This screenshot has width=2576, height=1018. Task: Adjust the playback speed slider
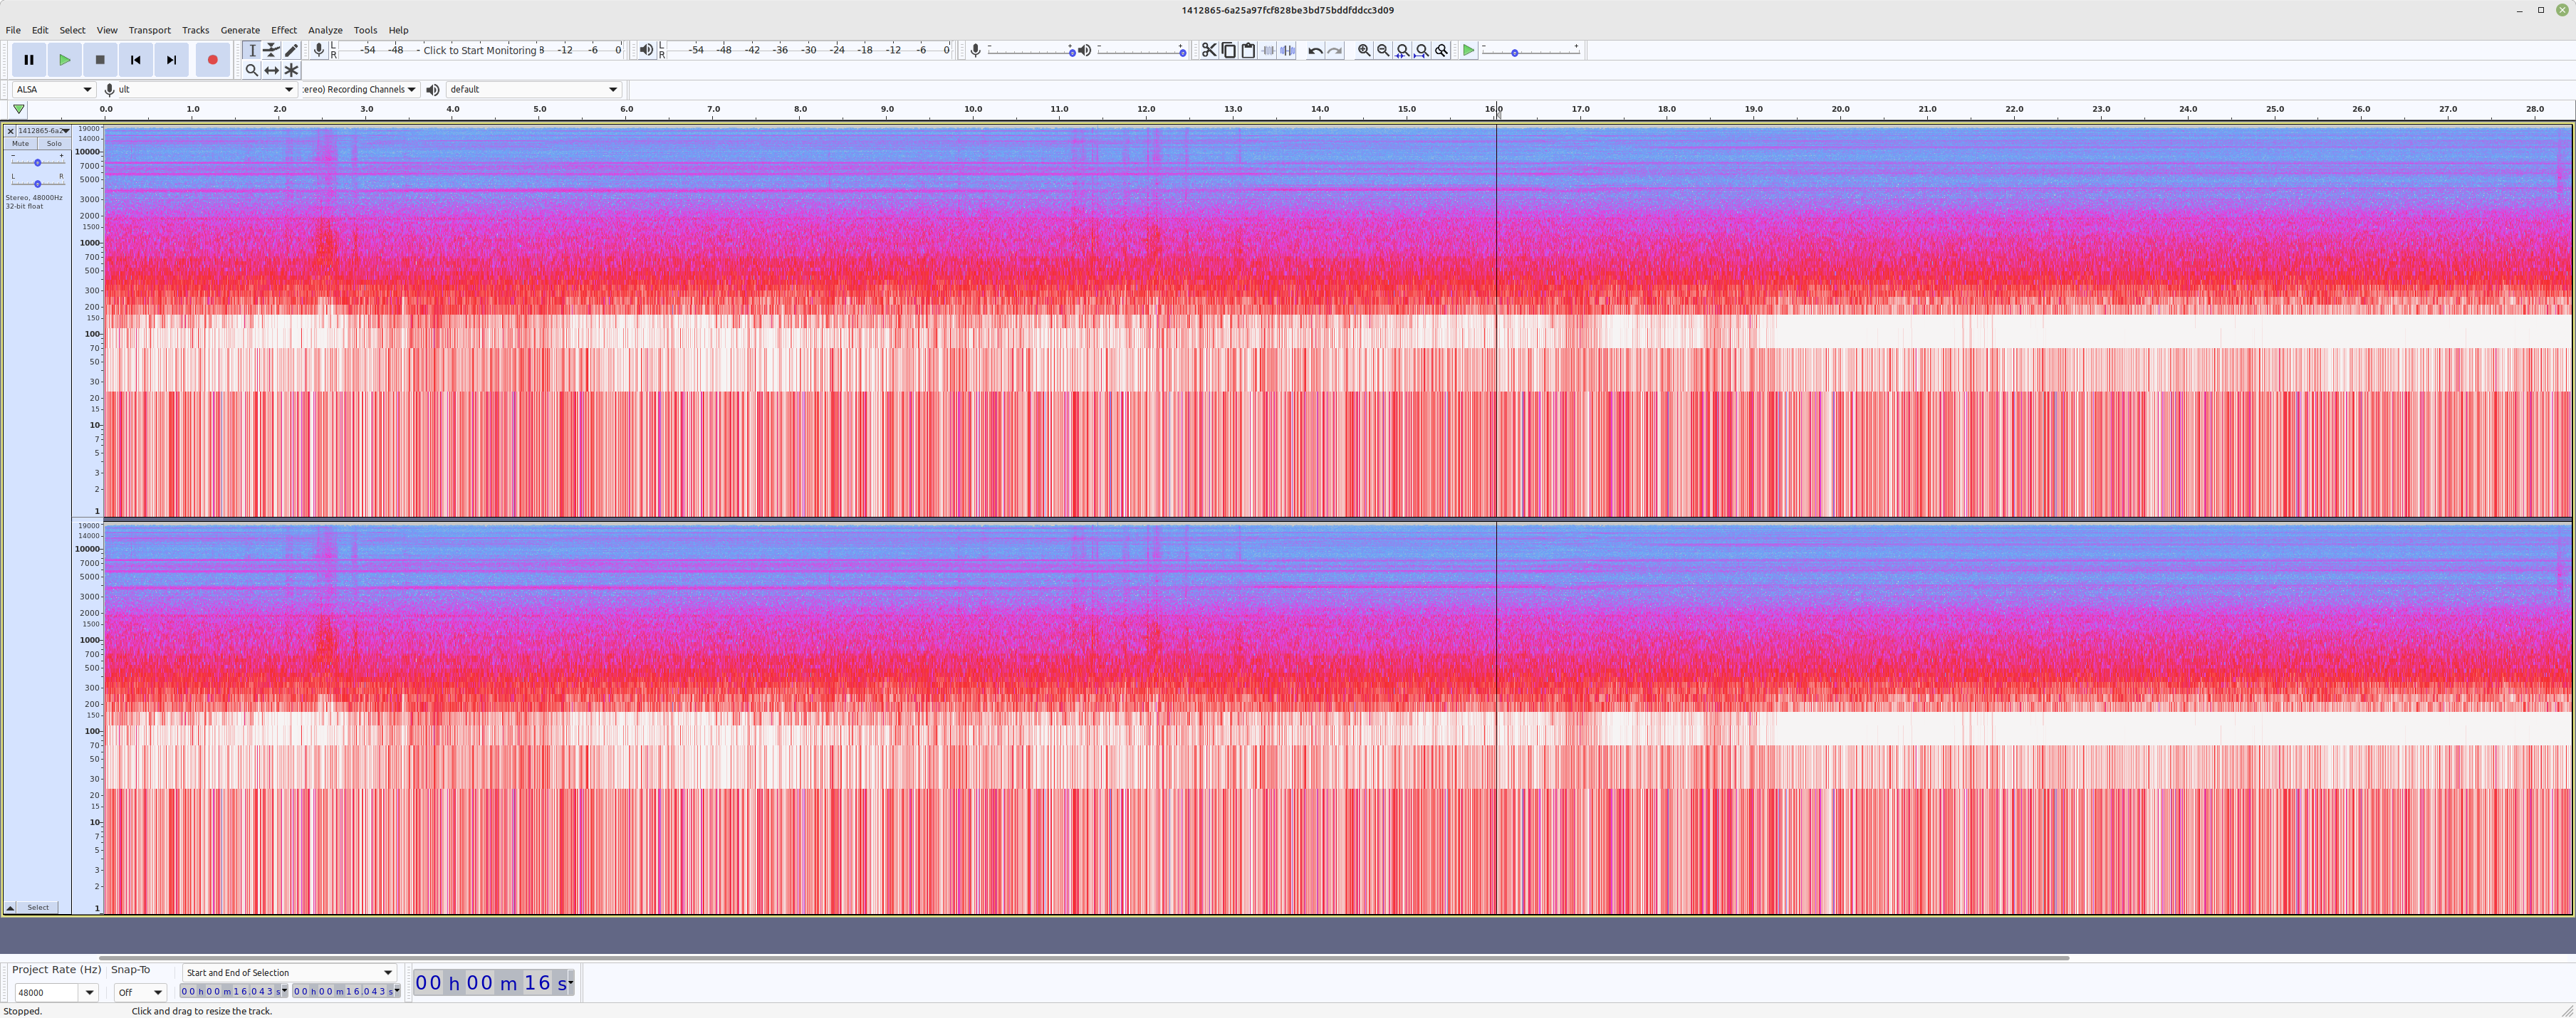(1531, 50)
